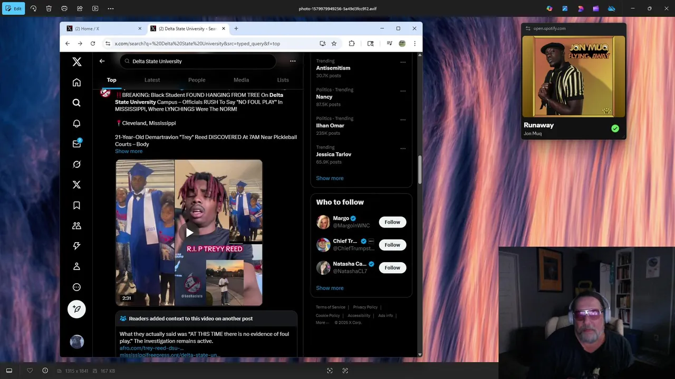Screen dimensions: 675x379
Task: Switch to the Latest search tab
Action: [152, 80]
